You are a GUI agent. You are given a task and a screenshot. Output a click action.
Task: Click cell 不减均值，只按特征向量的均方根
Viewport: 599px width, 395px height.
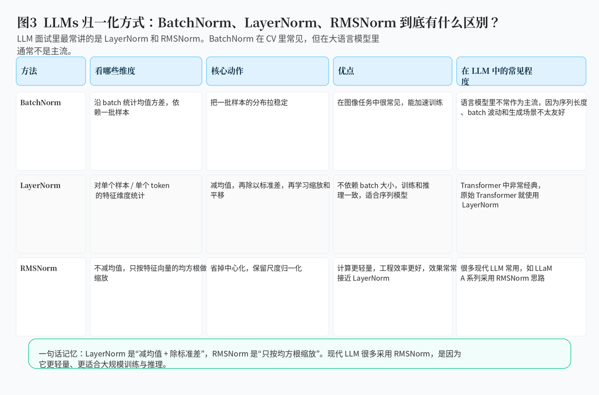(146, 297)
